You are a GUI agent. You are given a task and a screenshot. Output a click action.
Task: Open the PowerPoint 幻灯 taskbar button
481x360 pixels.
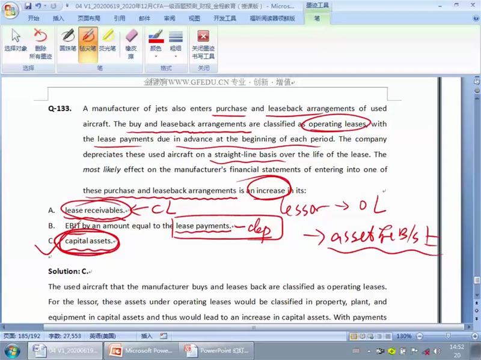click(x=217, y=351)
